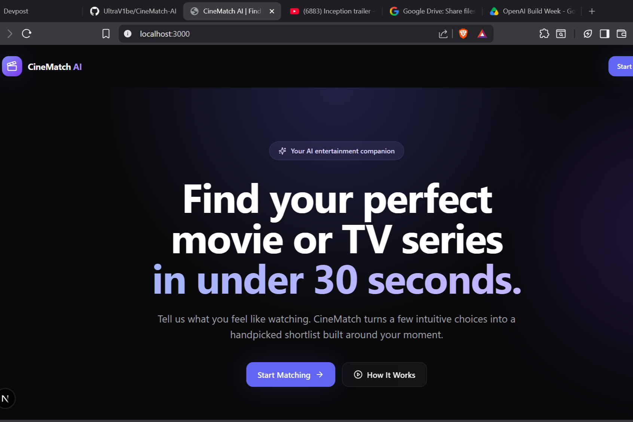Click the How It Works button
Image resolution: width=633 pixels, height=422 pixels.
pos(384,374)
